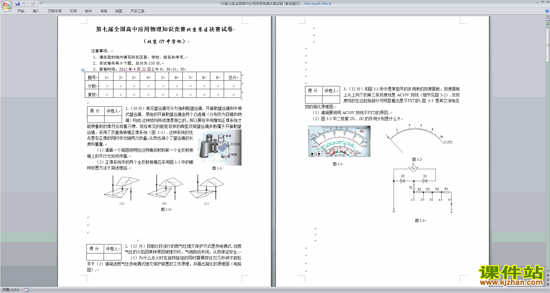The image size is (550, 293).
Task: Open Word Help question mark icon
Action: pyautogui.click(x=547, y=11)
